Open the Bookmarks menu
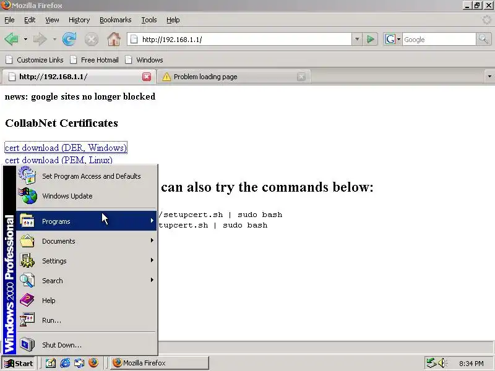Viewport: 495px width, 371px height. coord(116,20)
